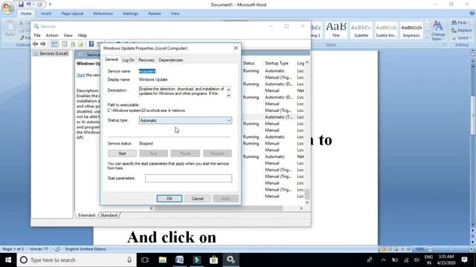Save the document from Quick Access toolbar
The width and height of the screenshot is (476, 267).
21,4
